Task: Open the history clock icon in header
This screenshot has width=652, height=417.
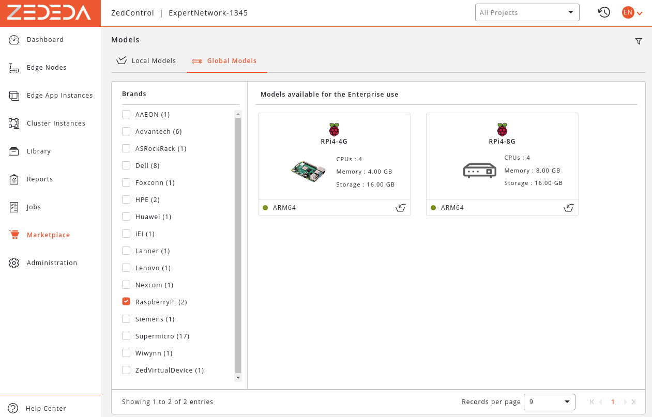Action: click(x=604, y=12)
